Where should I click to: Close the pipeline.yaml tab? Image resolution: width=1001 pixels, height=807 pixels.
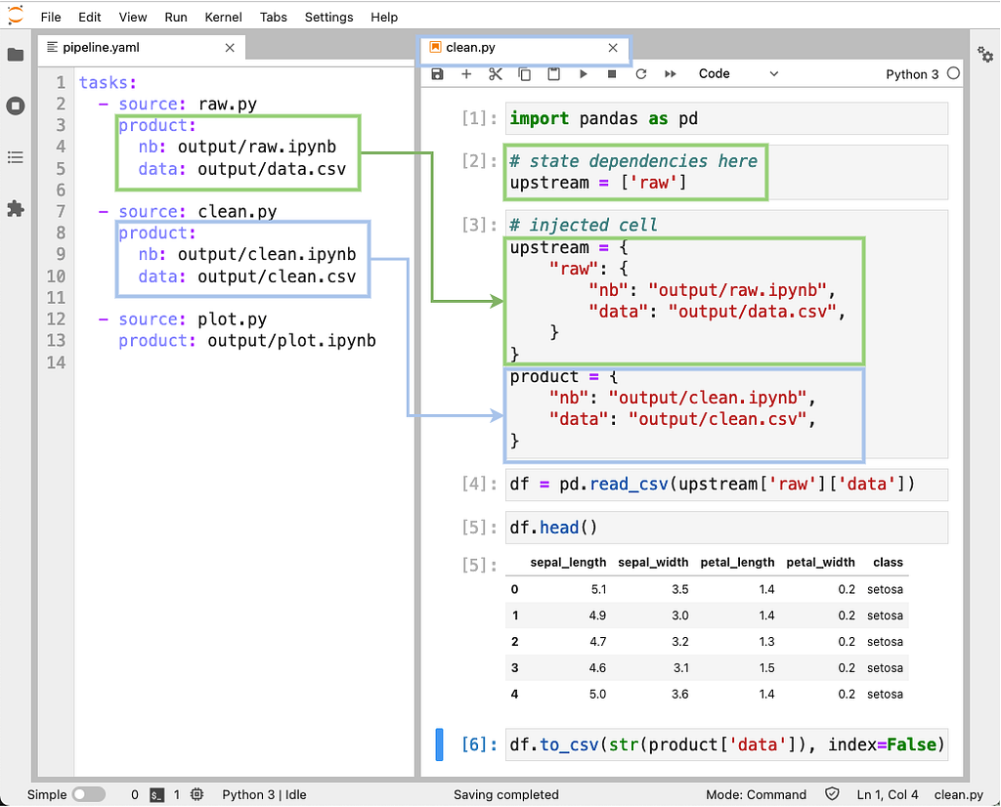230,48
